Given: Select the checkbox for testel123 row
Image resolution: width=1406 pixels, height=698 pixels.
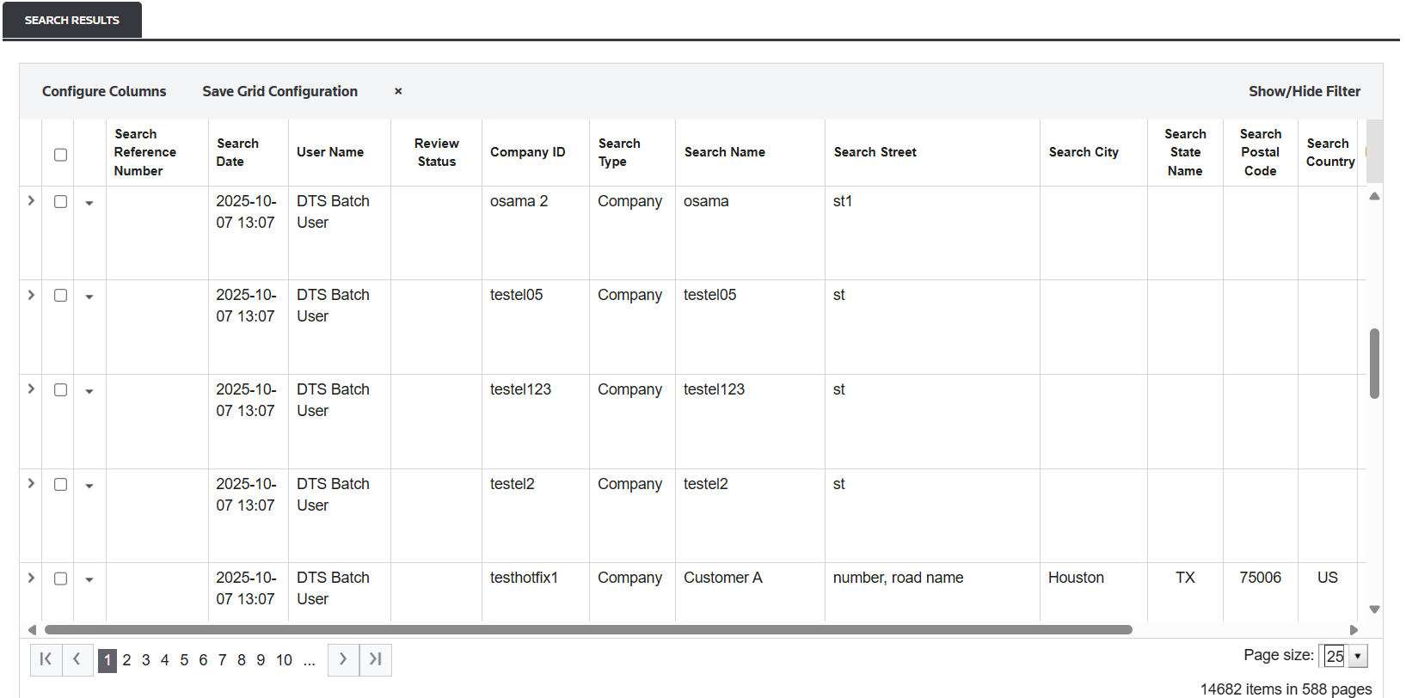Looking at the screenshot, I should pos(60,389).
